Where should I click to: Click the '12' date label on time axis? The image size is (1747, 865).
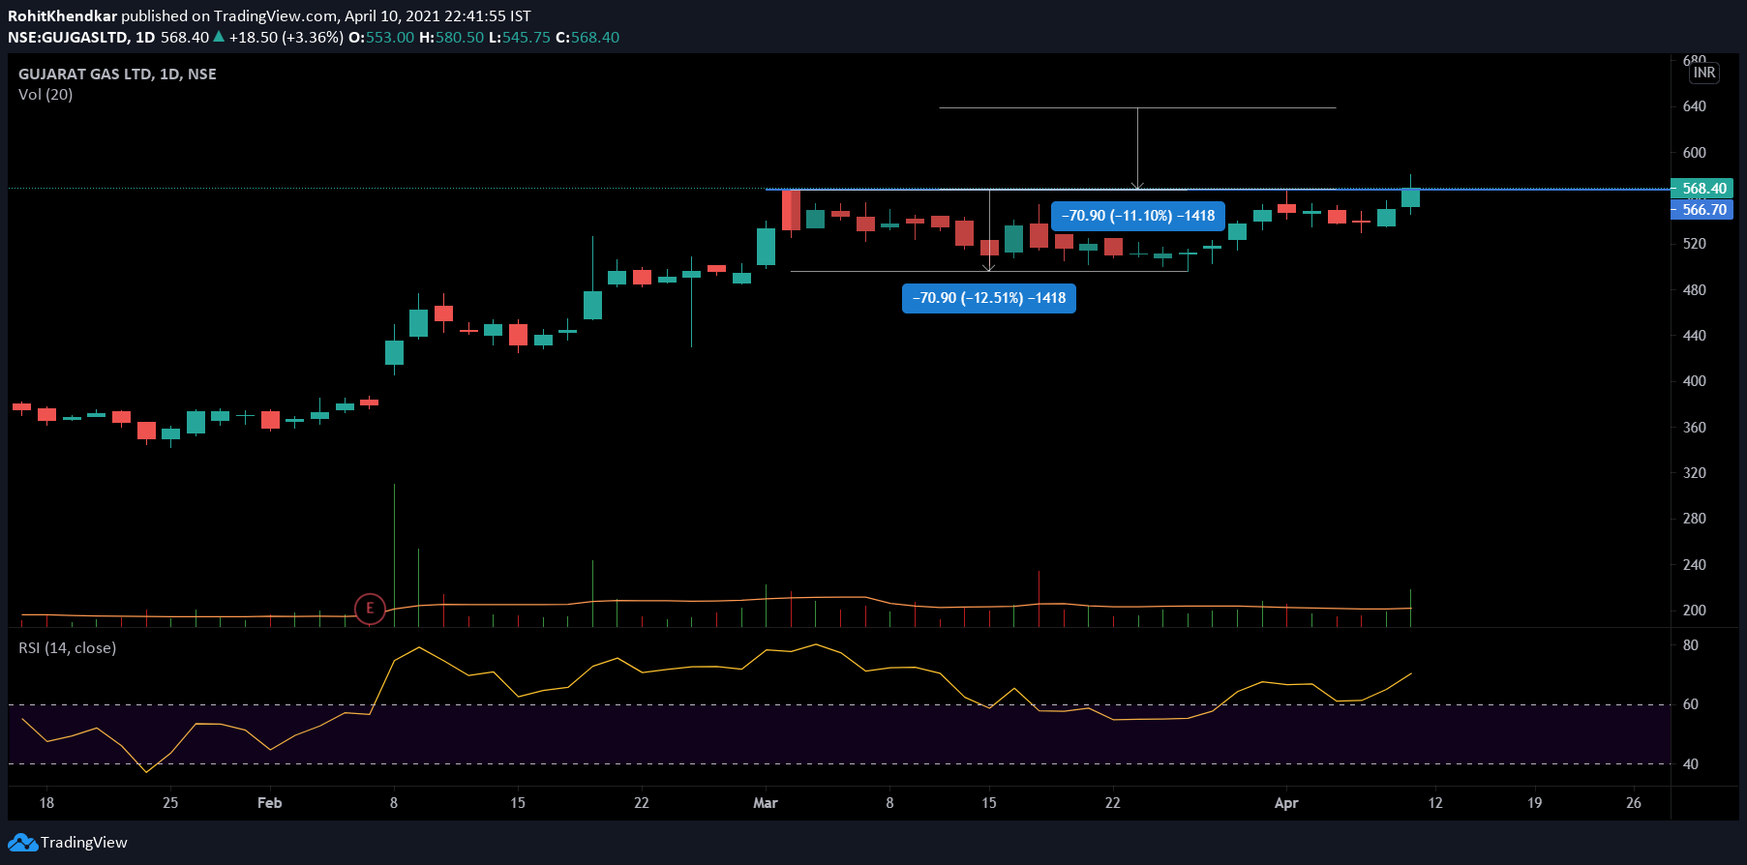[x=1435, y=803]
